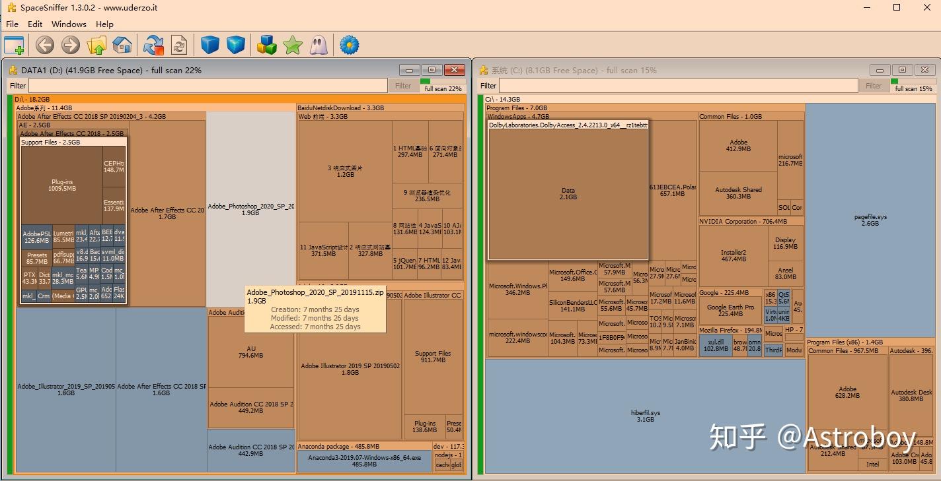Focus the Filter field in C: window

[x=678, y=86]
